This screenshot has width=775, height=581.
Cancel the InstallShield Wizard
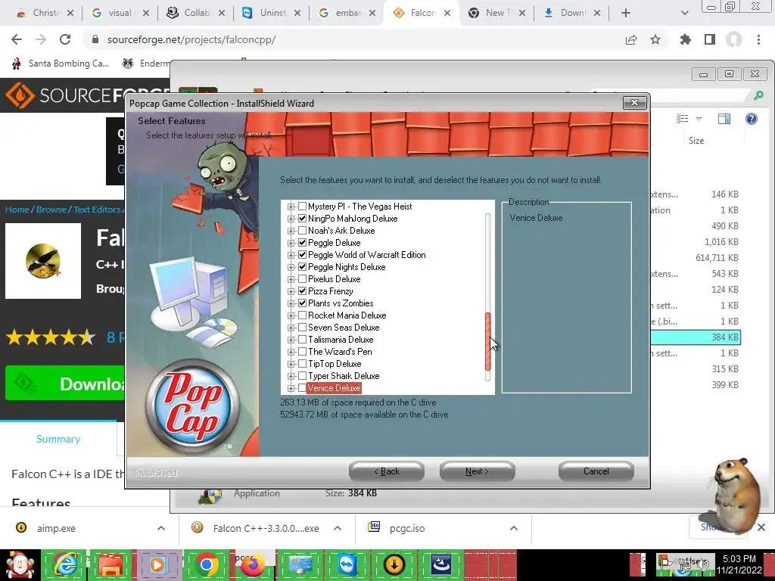click(x=596, y=471)
